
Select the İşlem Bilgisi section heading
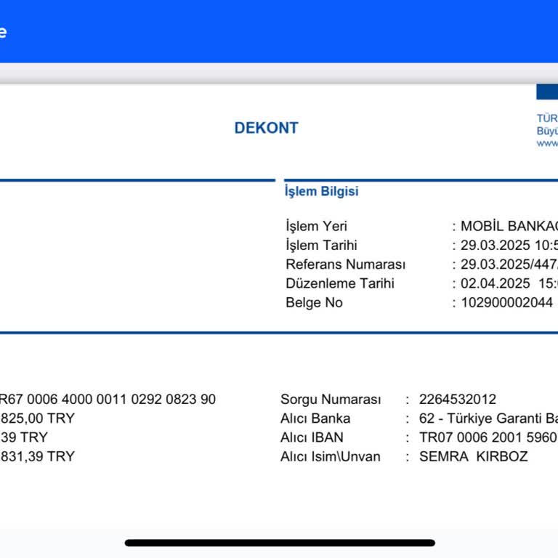coord(321,192)
